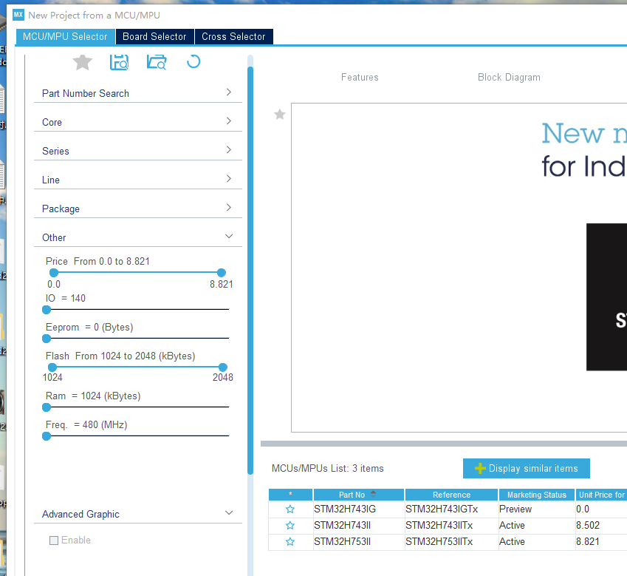The width and height of the screenshot is (627, 576).
Task: Click the Active status in STM32H753II row
Action: [x=537, y=541]
